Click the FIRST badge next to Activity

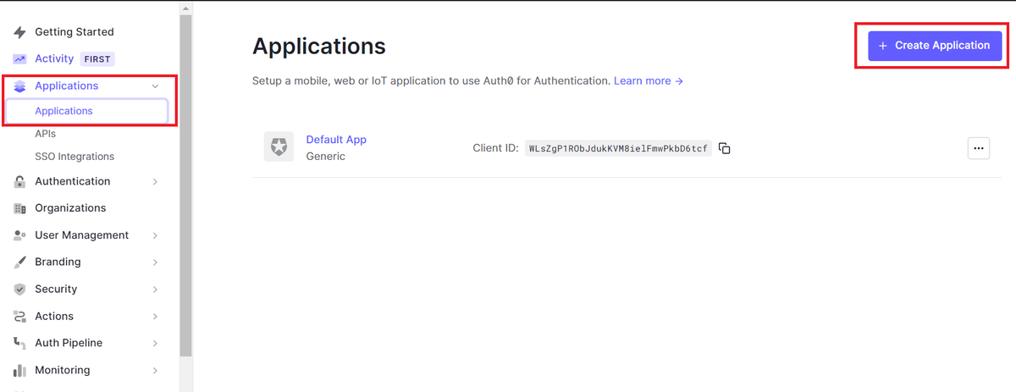pos(97,59)
